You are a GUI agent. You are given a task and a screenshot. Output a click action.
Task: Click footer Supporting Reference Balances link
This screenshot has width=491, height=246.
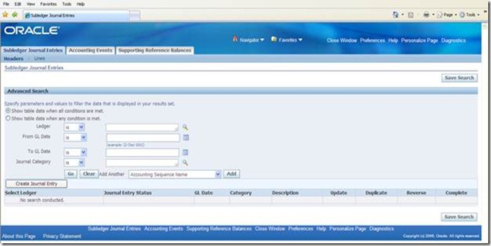219,229
